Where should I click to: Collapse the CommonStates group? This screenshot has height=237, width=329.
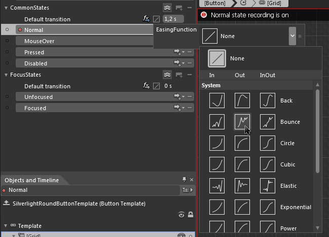[x=6, y=8]
